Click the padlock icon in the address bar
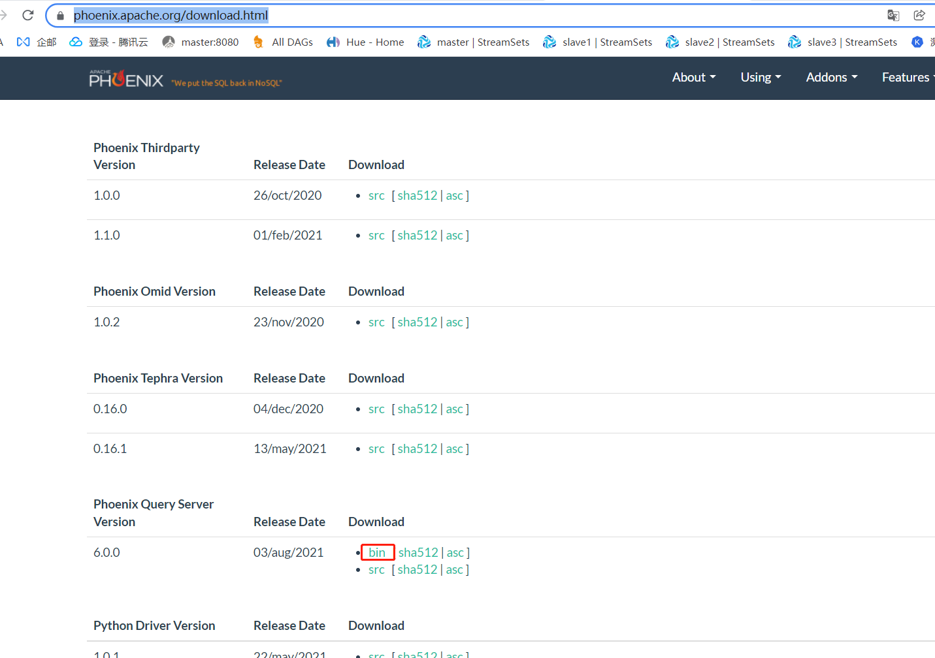Screen dimensions: 935x658 59,14
